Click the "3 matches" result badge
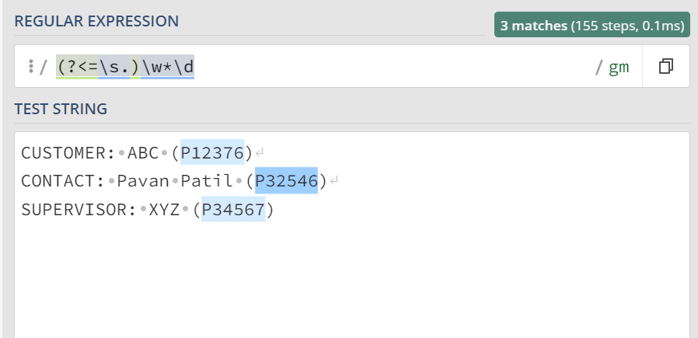This screenshot has width=698, height=338. click(x=592, y=26)
